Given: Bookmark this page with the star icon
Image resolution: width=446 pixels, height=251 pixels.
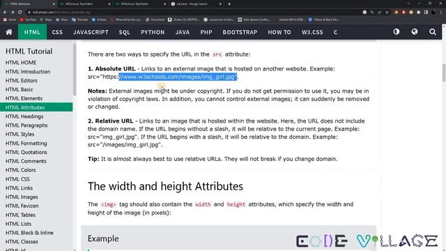Looking at the screenshot, I should click(x=387, y=13).
